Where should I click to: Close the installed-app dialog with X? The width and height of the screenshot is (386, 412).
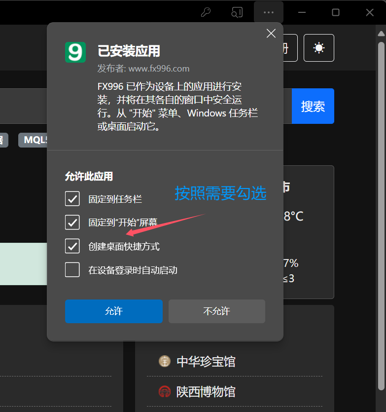click(x=271, y=34)
